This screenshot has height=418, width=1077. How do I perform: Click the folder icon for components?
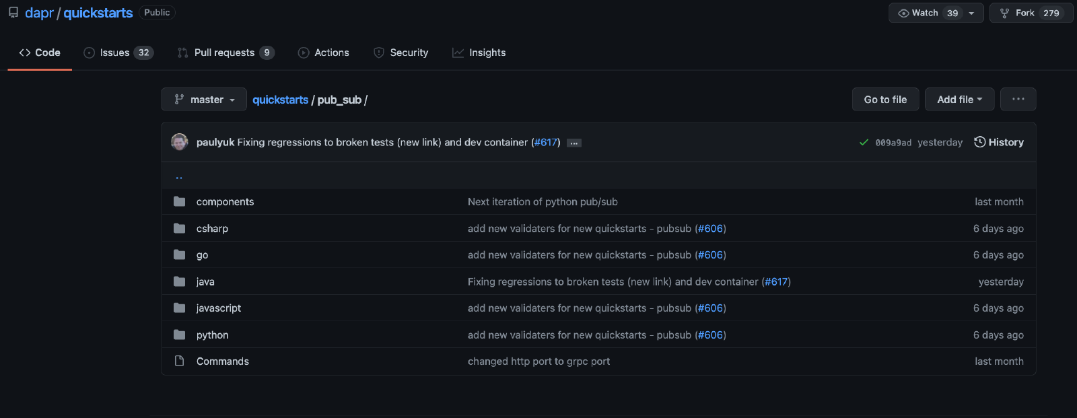[179, 201]
